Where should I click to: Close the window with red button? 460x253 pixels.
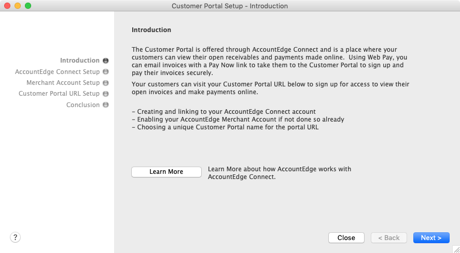point(7,6)
